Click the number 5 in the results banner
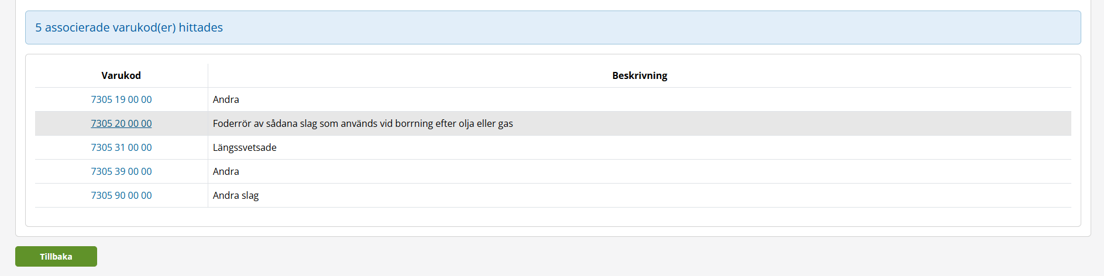The image size is (1104, 276). (x=39, y=27)
